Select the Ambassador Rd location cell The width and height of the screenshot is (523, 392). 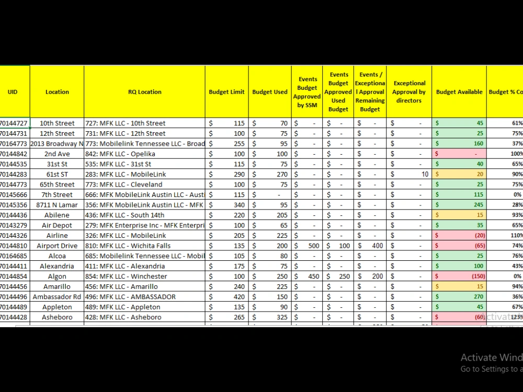(57, 297)
